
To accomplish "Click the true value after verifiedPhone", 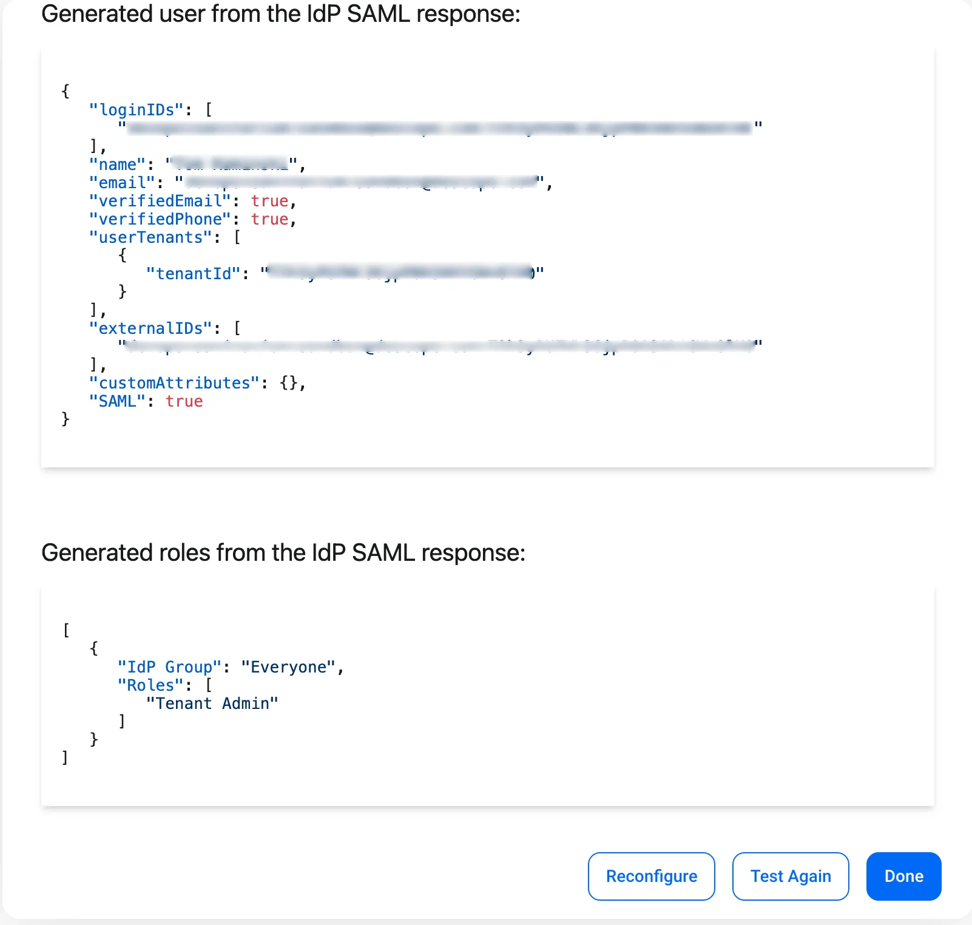I will click(270, 219).
